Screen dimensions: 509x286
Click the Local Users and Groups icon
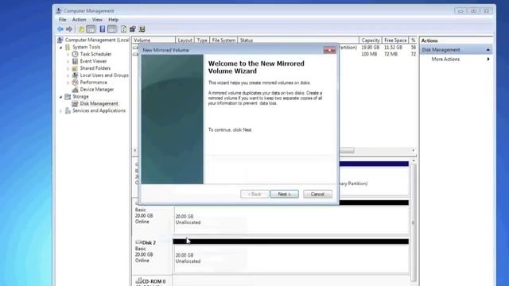click(x=75, y=75)
